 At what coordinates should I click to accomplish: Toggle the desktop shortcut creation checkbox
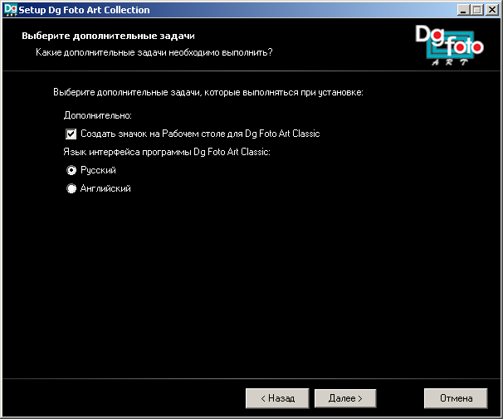pyautogui.click(x=71, y=134)
